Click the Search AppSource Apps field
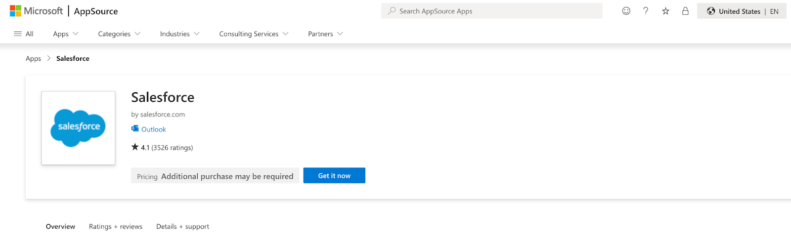 tap(492, 11)
